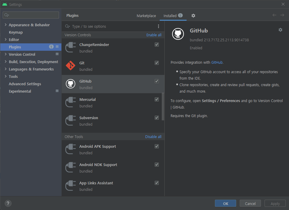Toggle App Links Assistant checkbox
This screenshot has height=210, width=289.
coord(157,183)
